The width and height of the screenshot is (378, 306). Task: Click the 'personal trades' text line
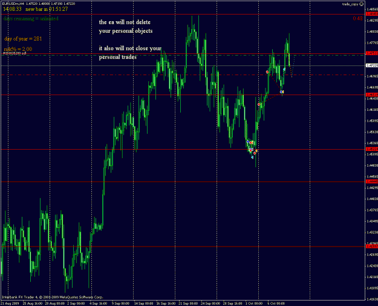[x=118, y=57]
